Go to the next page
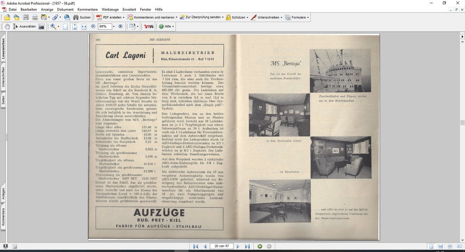The image size is (465, 252). click(238, 246)
